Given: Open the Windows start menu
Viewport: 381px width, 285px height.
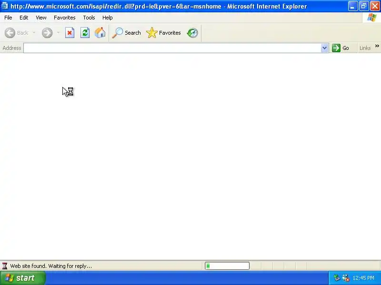Looking at the screenshot, I should [x=22, y=278].
